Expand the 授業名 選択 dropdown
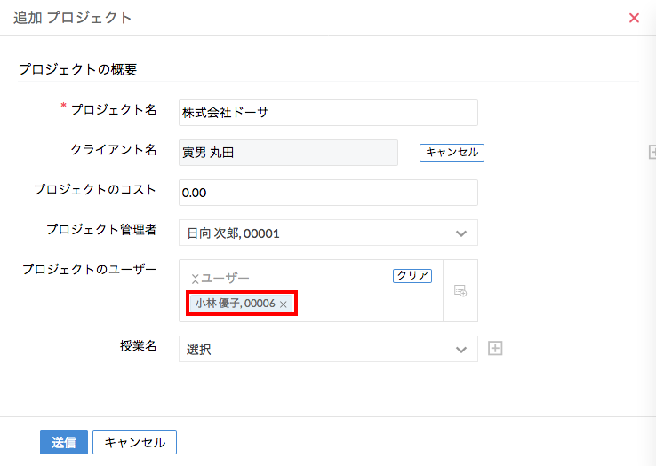Viewport: 656px width, 466px height. (x=460, y=350)
